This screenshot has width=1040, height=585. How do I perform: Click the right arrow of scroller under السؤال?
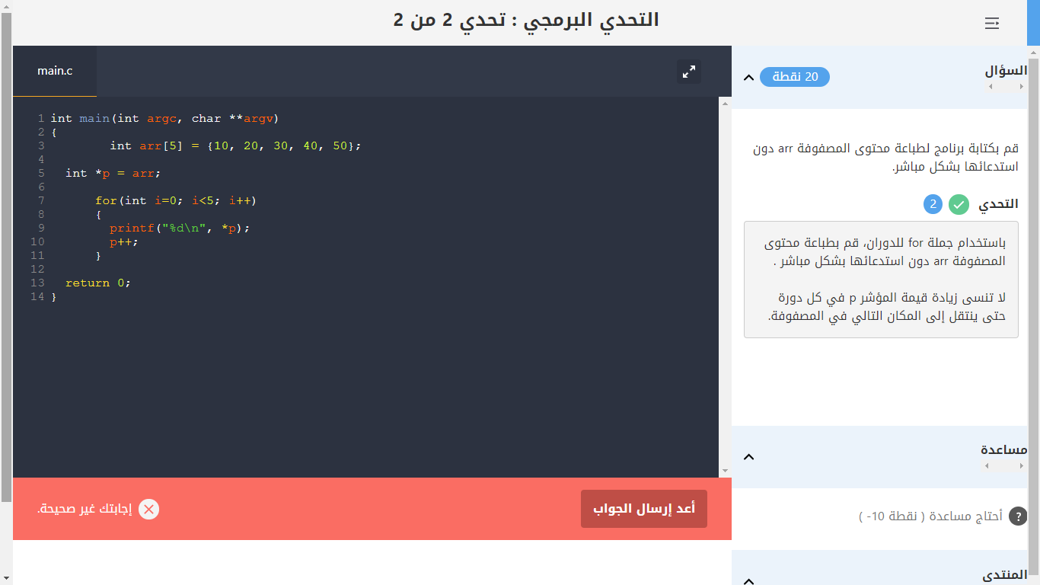pyautogui.click(x=1021, y=87)
